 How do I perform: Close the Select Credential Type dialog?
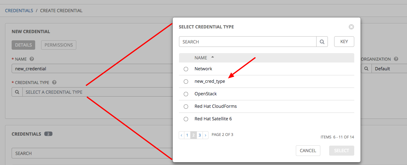(351, 27)
